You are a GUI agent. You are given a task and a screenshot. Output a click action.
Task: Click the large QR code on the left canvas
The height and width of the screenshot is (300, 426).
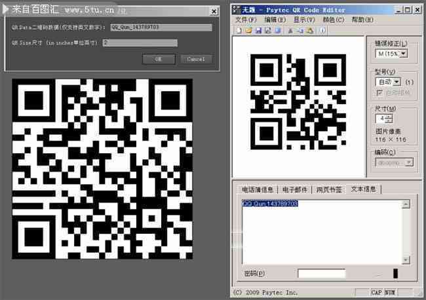coord(102,169)
